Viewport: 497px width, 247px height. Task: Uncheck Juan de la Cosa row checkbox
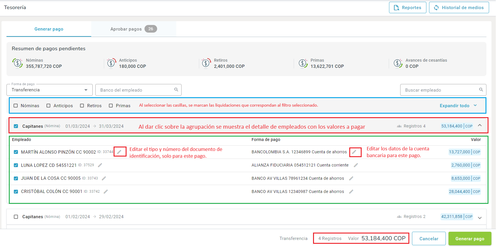(x=16, y=178)
